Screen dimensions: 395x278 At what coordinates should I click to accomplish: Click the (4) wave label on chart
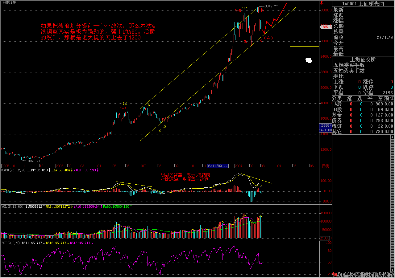[x=269, y=38]
